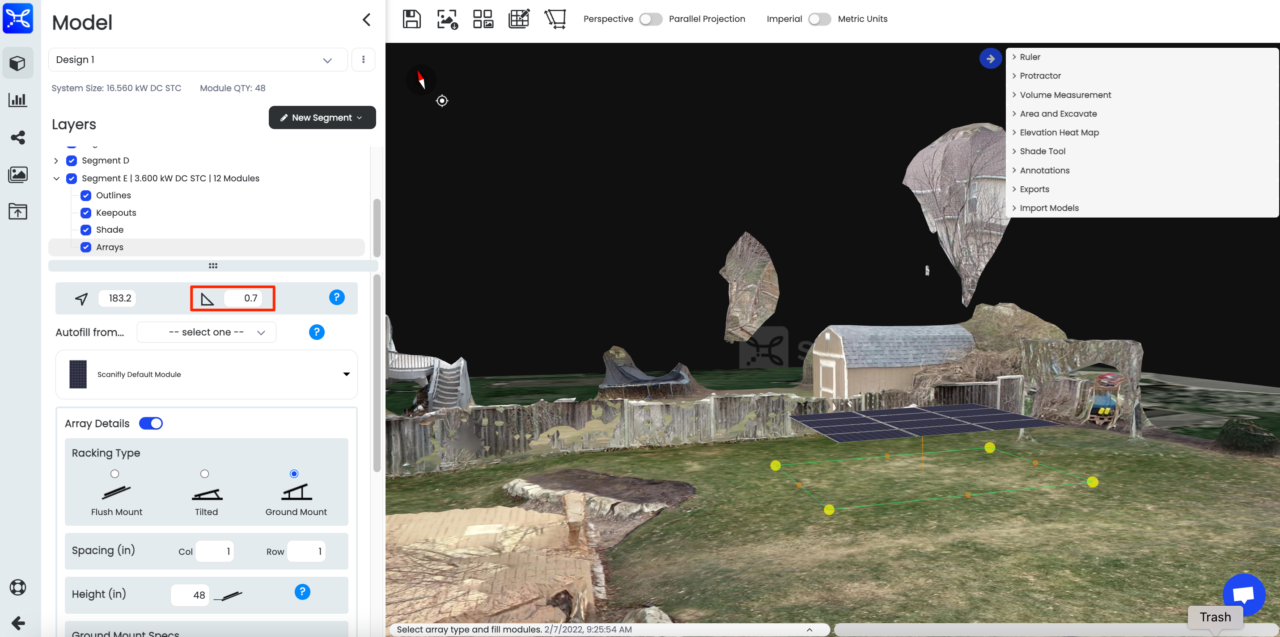The height and width of the screenshot is (637, 1280).
Task: Open the help lifebuoy icon
Action: point(18,587)
